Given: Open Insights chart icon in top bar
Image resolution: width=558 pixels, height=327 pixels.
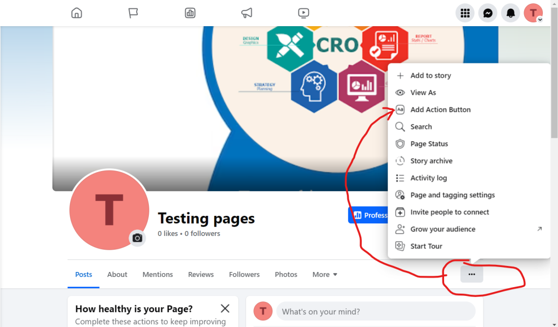Looking at the screenshot, I should (x=190, y=13).
